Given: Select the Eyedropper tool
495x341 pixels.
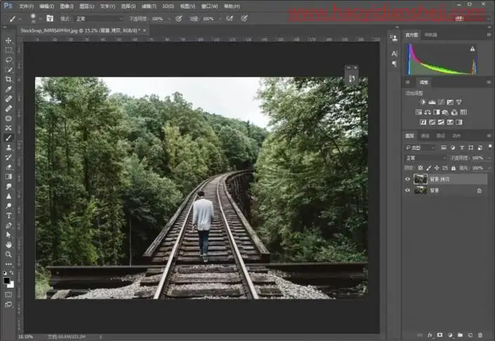Looking at the screenshot, I should click(x=8, y=89).
